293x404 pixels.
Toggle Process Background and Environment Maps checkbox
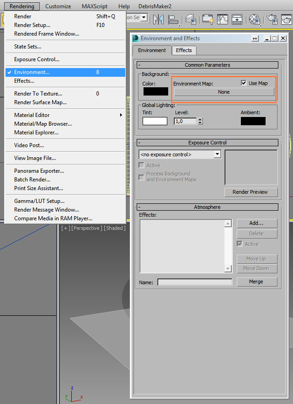(x=141, y=177)
